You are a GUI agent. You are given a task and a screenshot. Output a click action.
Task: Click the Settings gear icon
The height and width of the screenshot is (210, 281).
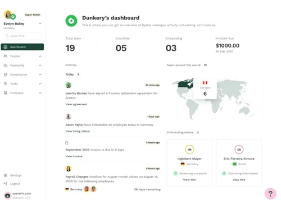pyautogui.click(x=6, y=175)
